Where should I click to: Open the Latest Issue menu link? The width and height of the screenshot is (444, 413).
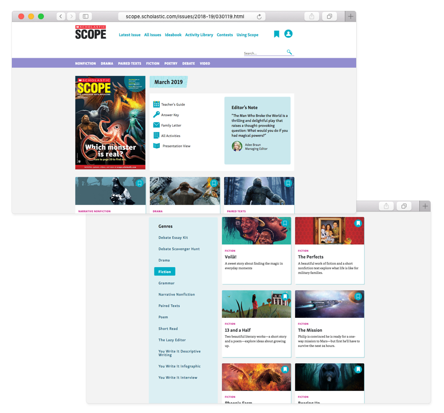pyautogui.click(x=130, y=35)
